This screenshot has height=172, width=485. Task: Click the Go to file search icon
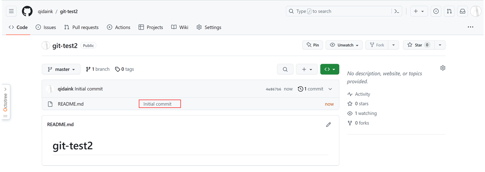click(x=285, y=69)
